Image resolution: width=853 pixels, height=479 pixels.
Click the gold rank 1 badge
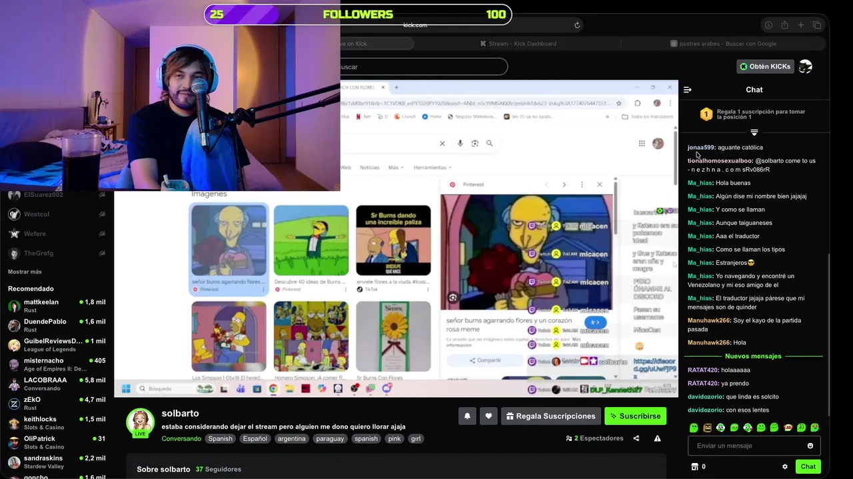(x=706, y=114)
